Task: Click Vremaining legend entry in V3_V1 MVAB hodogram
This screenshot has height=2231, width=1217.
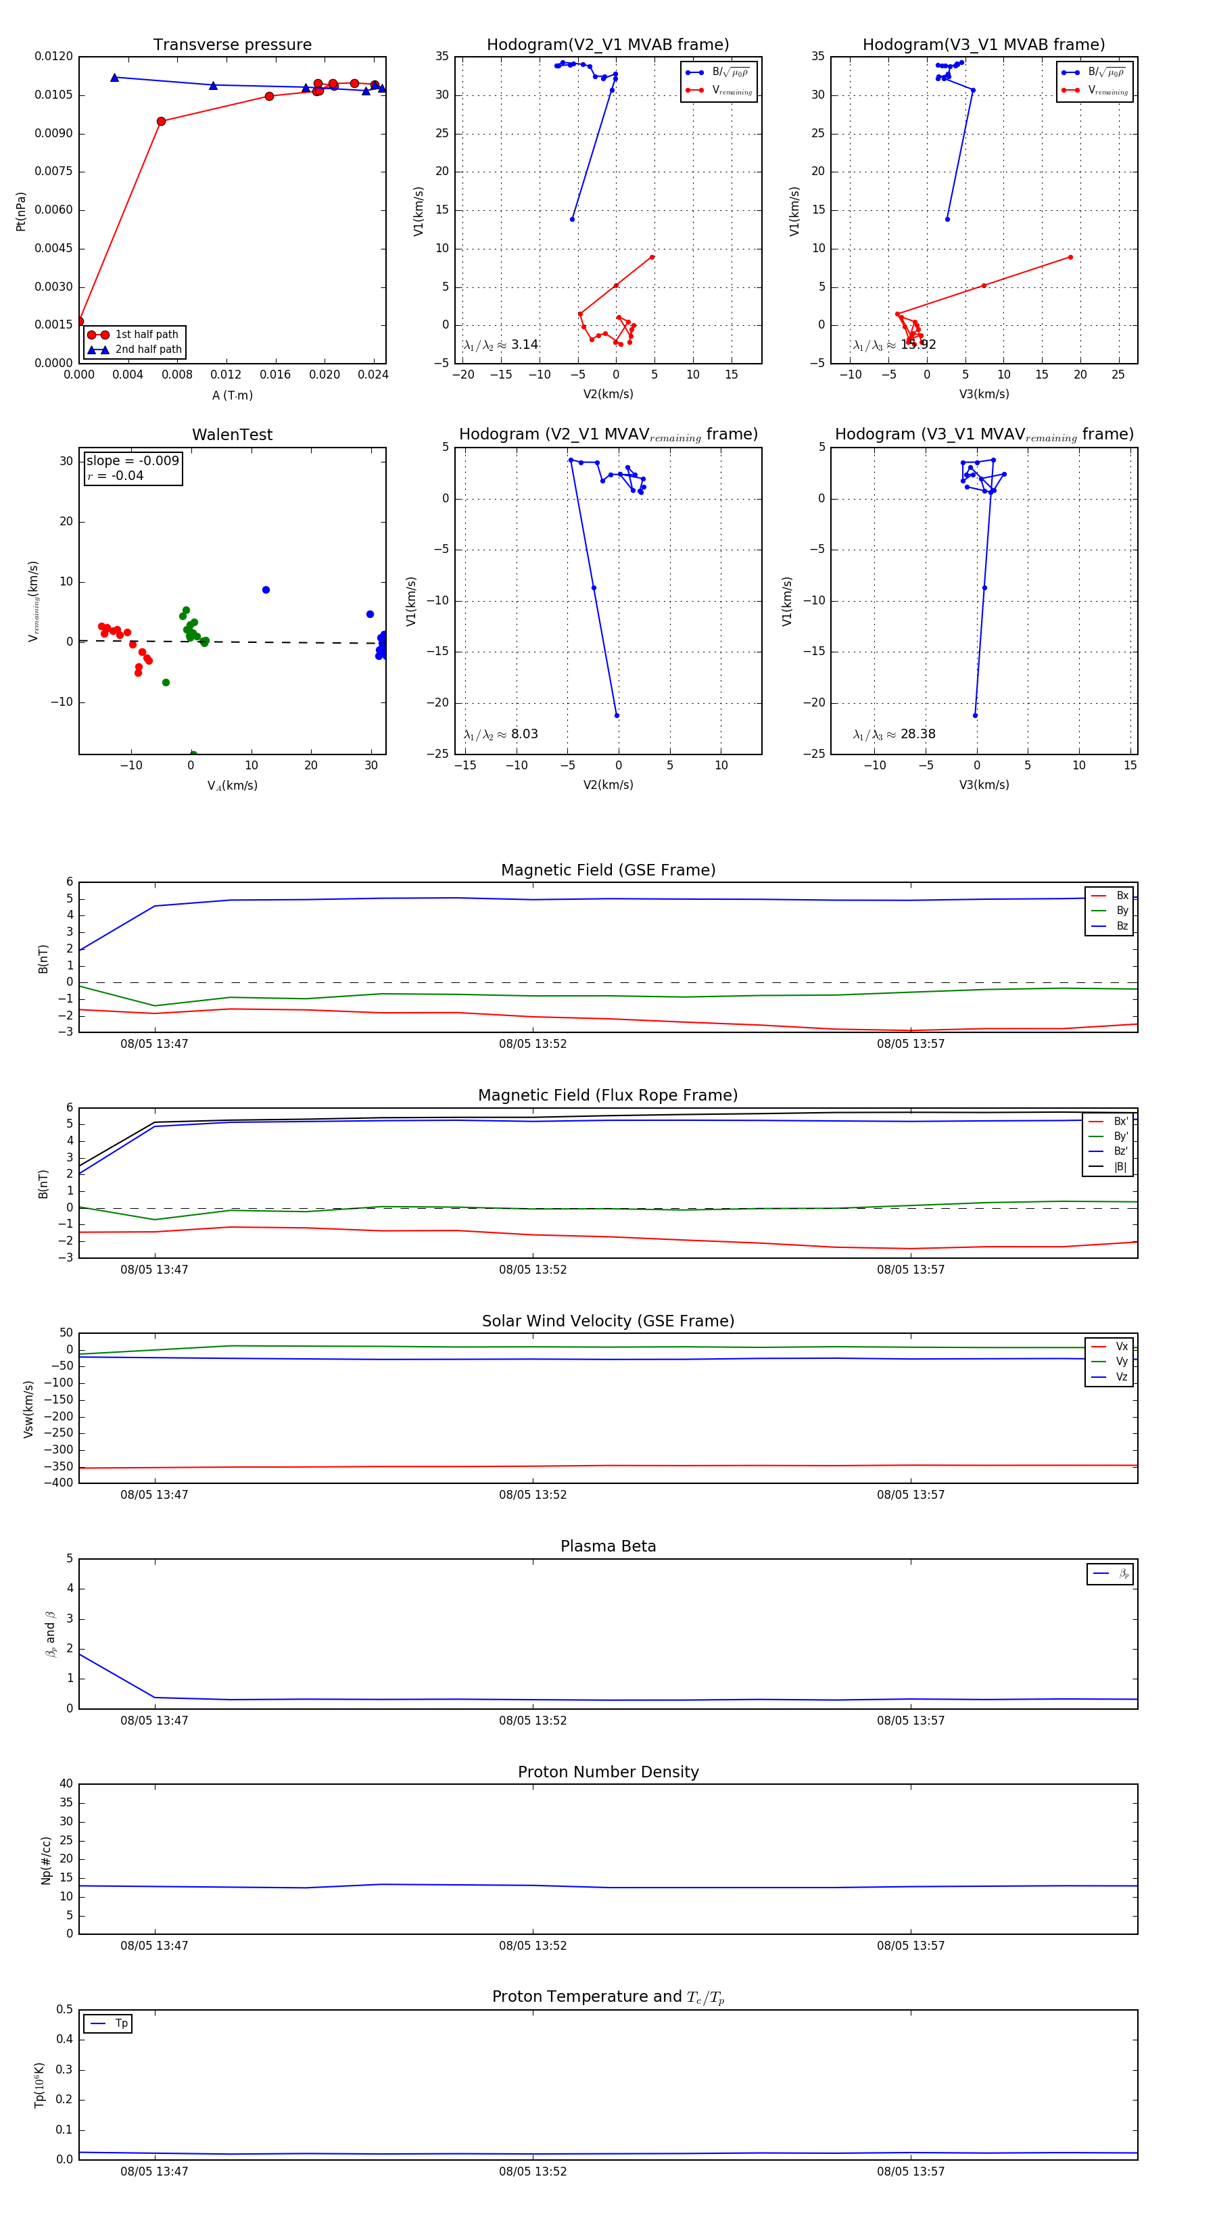Action: click(1094, 90)
